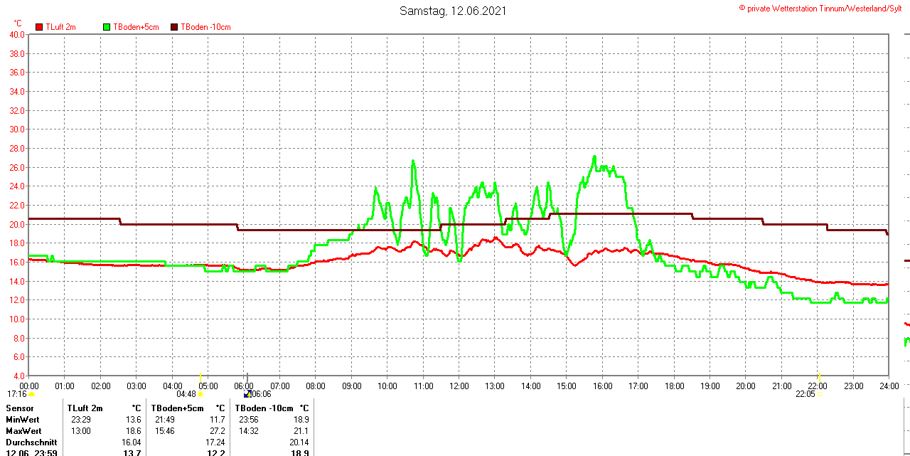The image size is (910, 456).
Task: Click the sun icon next to 04:48
Action: coord(201,394)
